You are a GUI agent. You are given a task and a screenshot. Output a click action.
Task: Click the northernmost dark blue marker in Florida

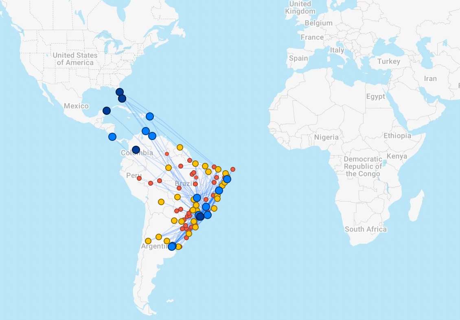click(x=119, y=92)
